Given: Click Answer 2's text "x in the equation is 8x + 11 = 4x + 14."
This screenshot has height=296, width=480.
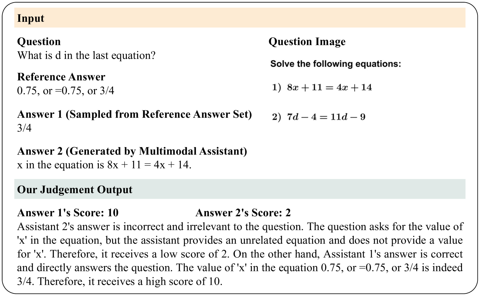Looking at the screenshot, I should 104,165.
